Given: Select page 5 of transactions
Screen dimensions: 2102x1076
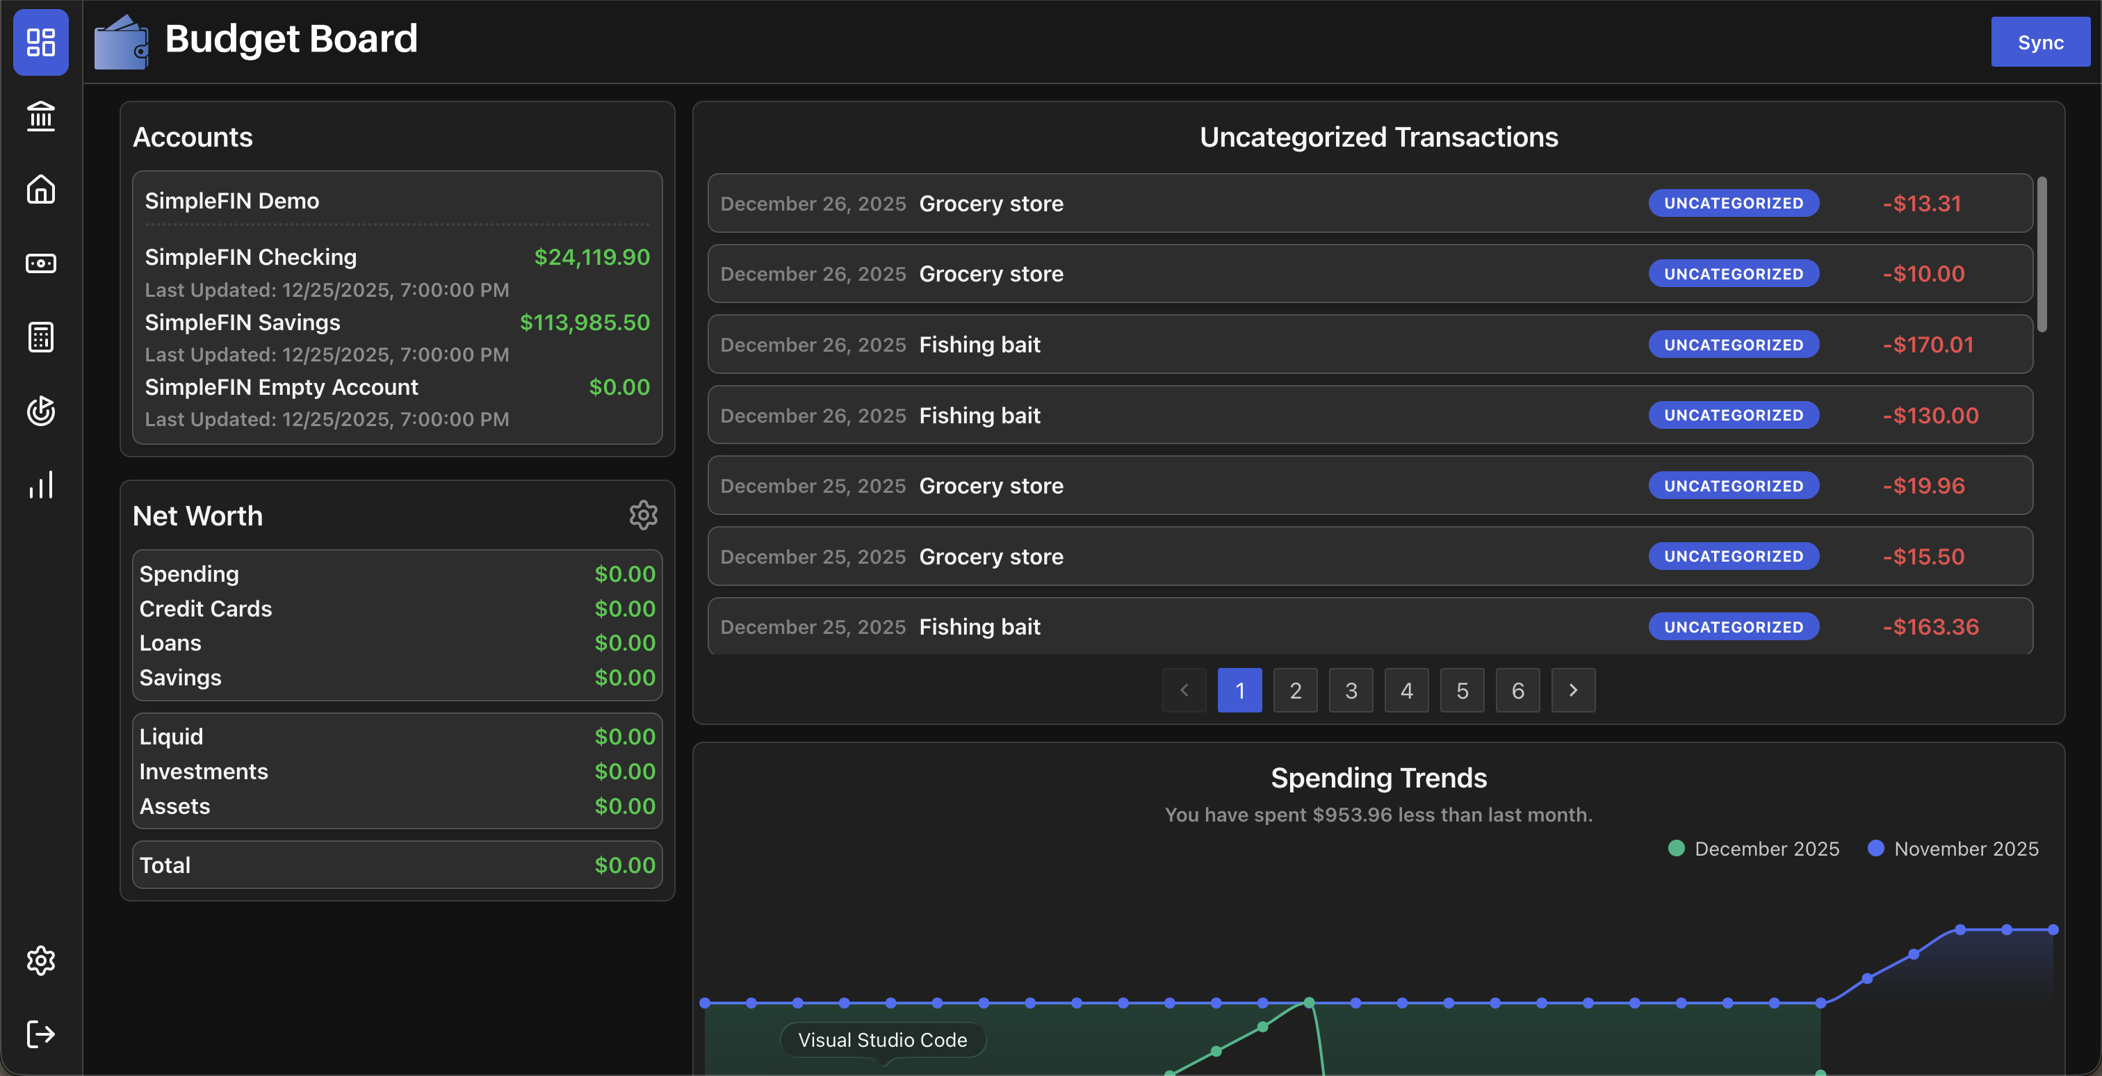Looking at the screenshot, I should (1463, 690).
